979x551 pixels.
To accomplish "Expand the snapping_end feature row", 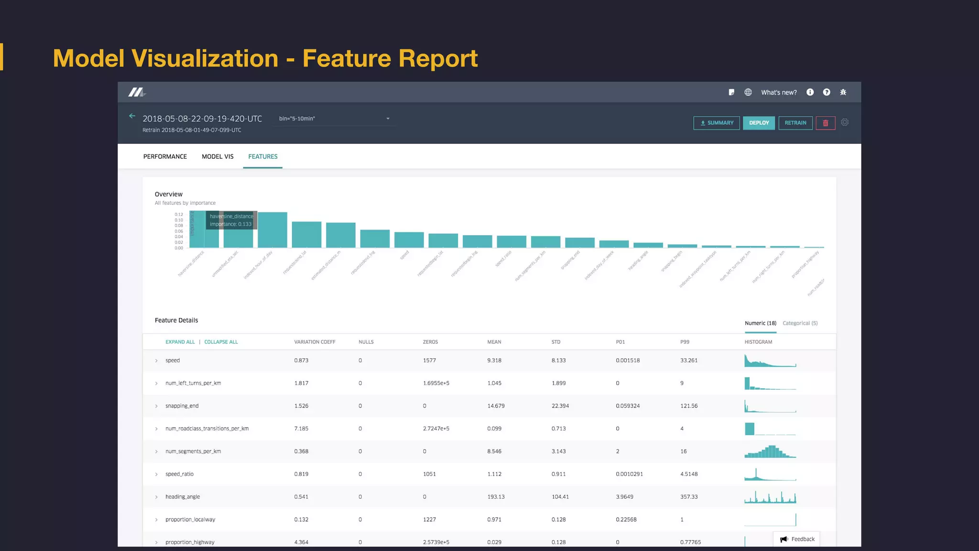I will (156, 406).
